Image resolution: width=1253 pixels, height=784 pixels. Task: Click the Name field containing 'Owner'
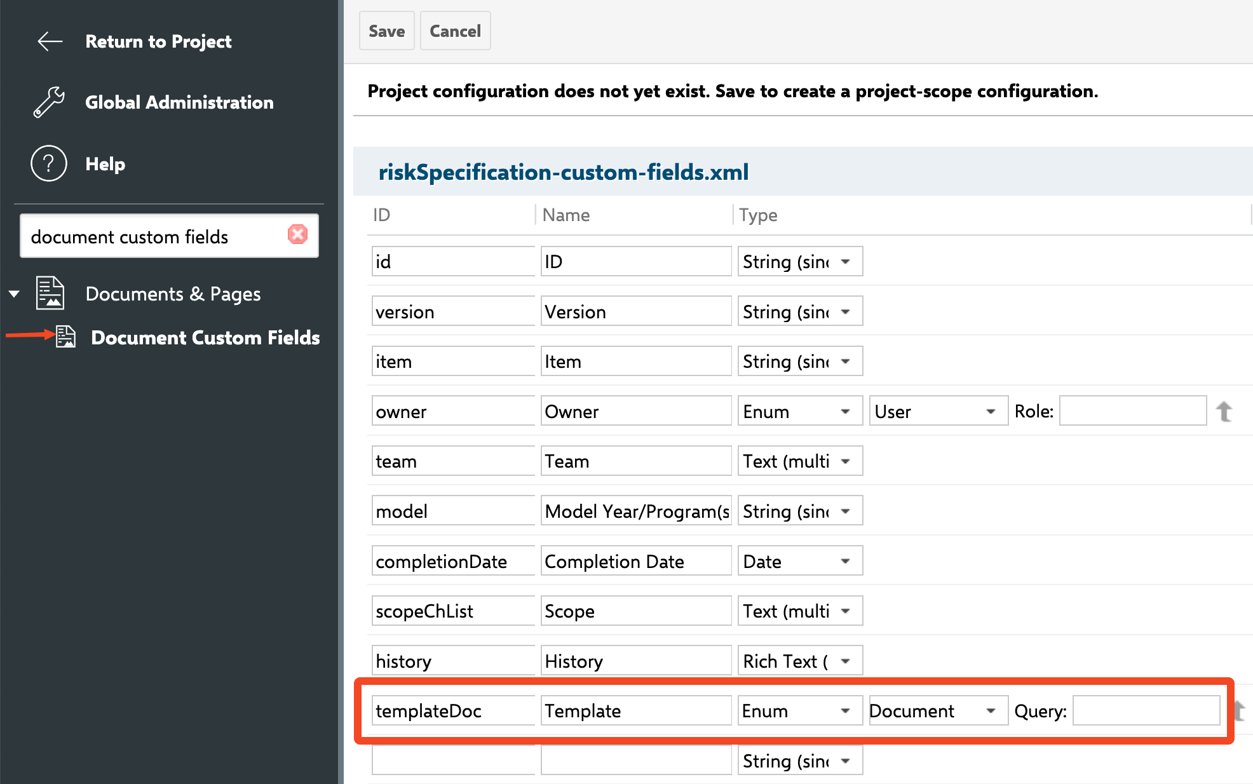click(636, 411)
